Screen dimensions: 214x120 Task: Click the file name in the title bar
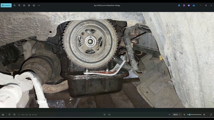click(x=107, y=6)
